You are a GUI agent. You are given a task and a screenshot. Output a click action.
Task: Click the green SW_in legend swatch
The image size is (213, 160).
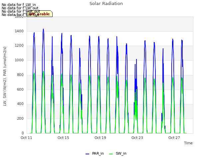coord(111,154)
